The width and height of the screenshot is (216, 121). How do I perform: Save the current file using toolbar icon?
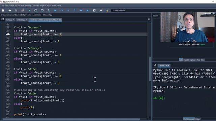pos(16,10)
